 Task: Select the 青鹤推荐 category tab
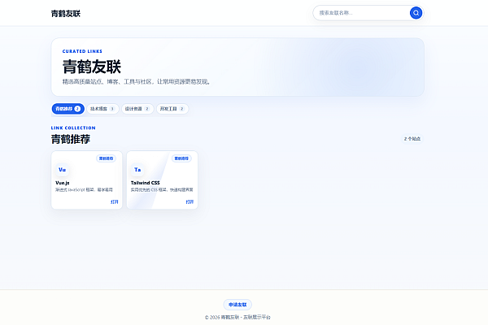point(68,109)
